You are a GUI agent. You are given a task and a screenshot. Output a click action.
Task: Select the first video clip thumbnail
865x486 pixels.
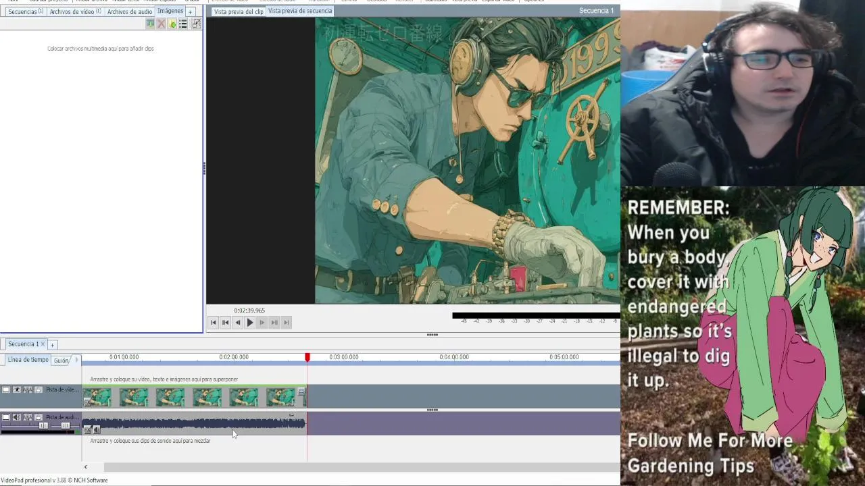coord(97,397)
